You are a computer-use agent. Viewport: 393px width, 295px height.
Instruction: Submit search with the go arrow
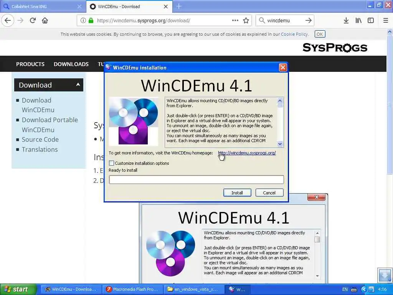tap(309, 20)
